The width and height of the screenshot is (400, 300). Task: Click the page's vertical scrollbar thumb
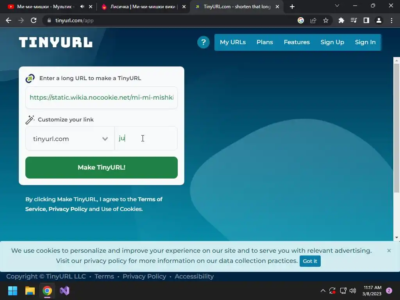pyautogui.click(x=396, y=128)
